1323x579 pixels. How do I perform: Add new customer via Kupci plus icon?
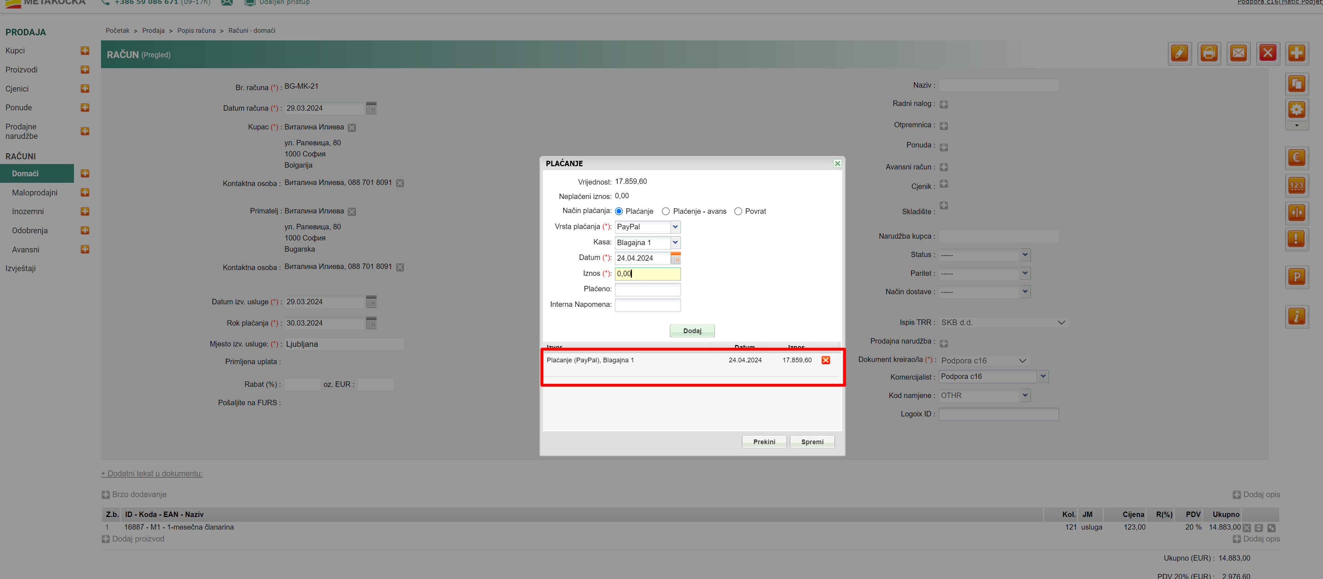pyautogui.click(x=85, y=51)
